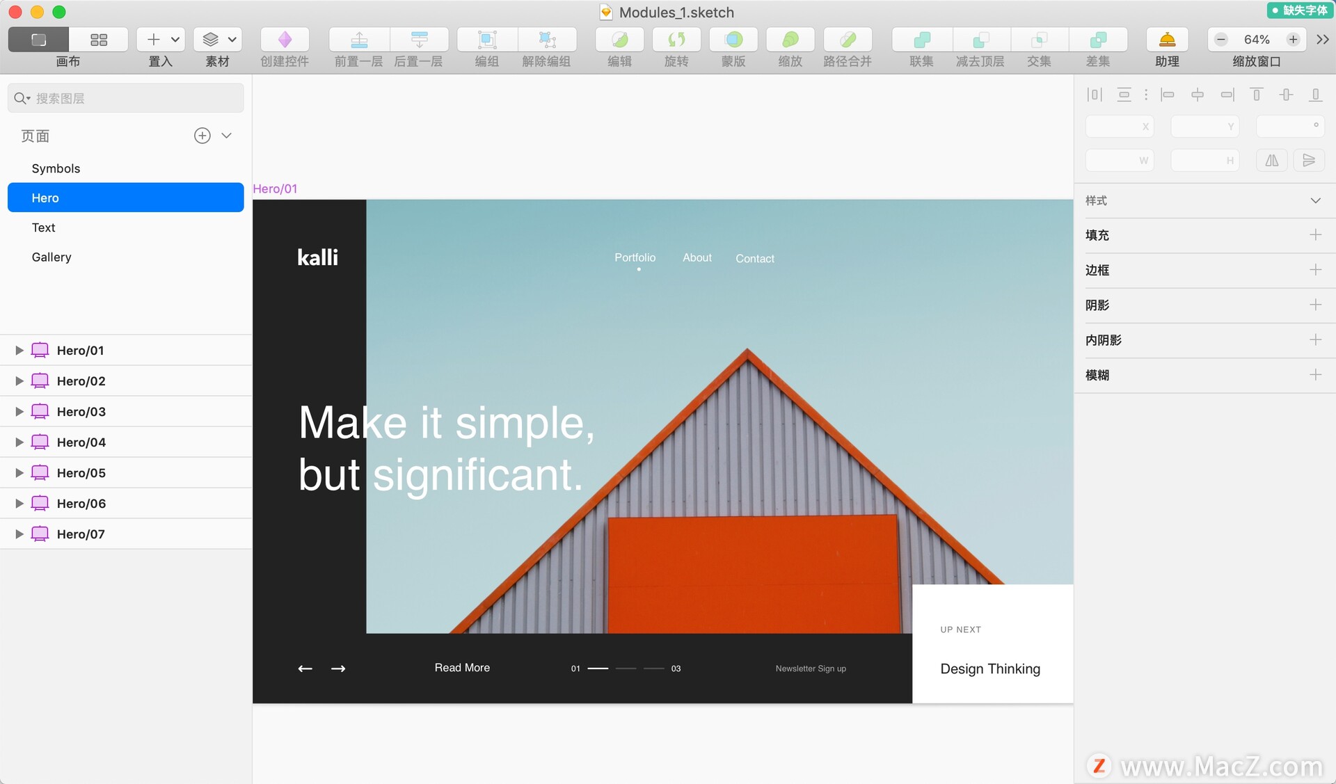This screenshot has height=784, width=1336.
Task: Click the 路径合并 flatten icon
Action: 848,40
